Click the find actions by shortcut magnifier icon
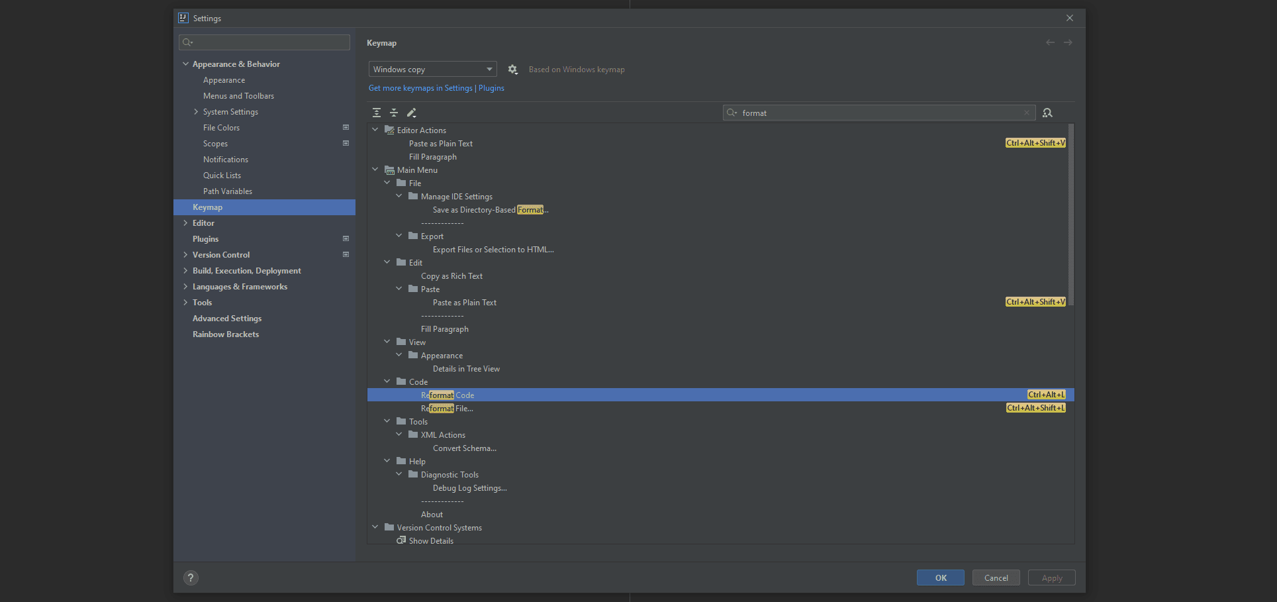This screenshot has width=1277, height=602. click(1047, 113)
